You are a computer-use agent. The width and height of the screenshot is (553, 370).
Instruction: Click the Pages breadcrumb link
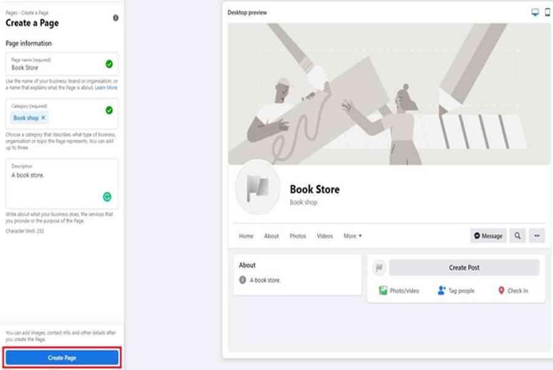click(x=11, y=13)
